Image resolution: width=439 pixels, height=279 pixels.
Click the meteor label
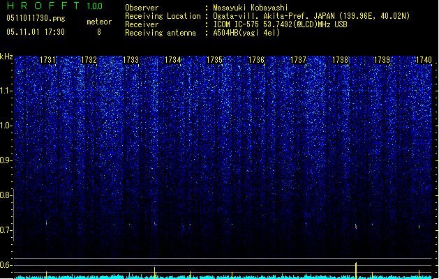point(99,22)
